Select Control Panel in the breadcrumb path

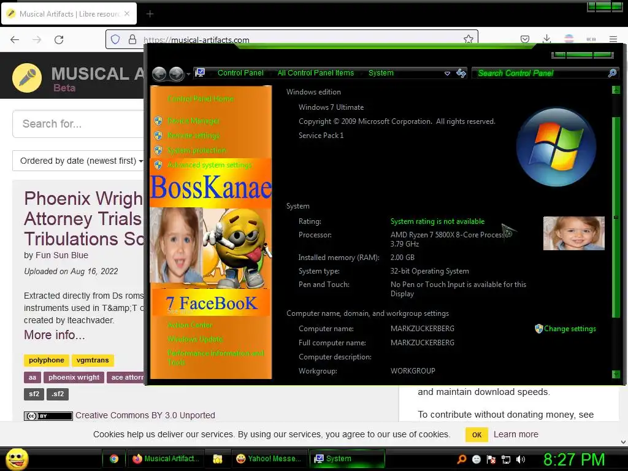click(x=240, y=73)
